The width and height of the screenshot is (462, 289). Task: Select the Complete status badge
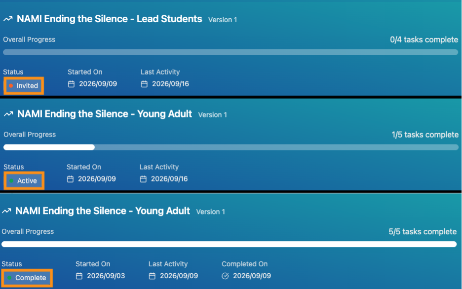(27, 278)
